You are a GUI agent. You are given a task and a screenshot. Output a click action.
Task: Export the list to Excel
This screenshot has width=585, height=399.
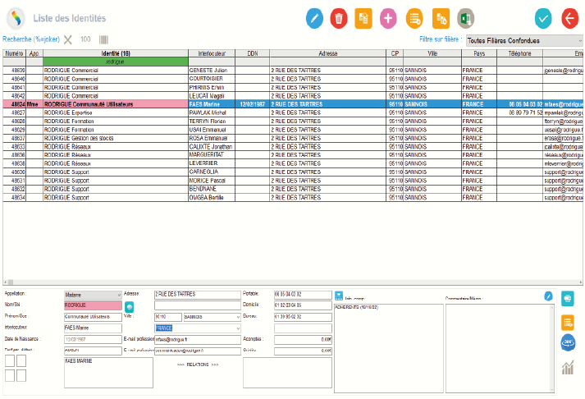[x=465, y=18]
